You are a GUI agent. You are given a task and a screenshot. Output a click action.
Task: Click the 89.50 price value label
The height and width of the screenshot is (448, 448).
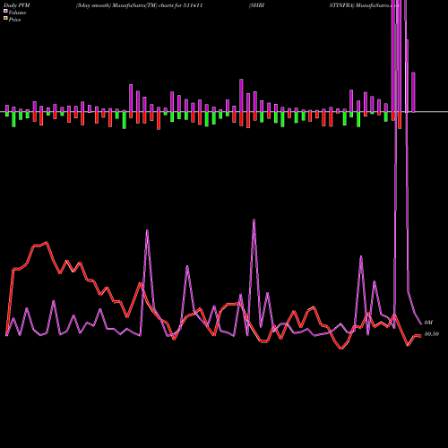(x=432, y=334)
